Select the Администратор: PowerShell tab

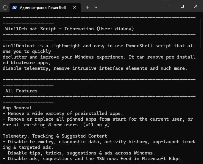[x=45, y=7]
